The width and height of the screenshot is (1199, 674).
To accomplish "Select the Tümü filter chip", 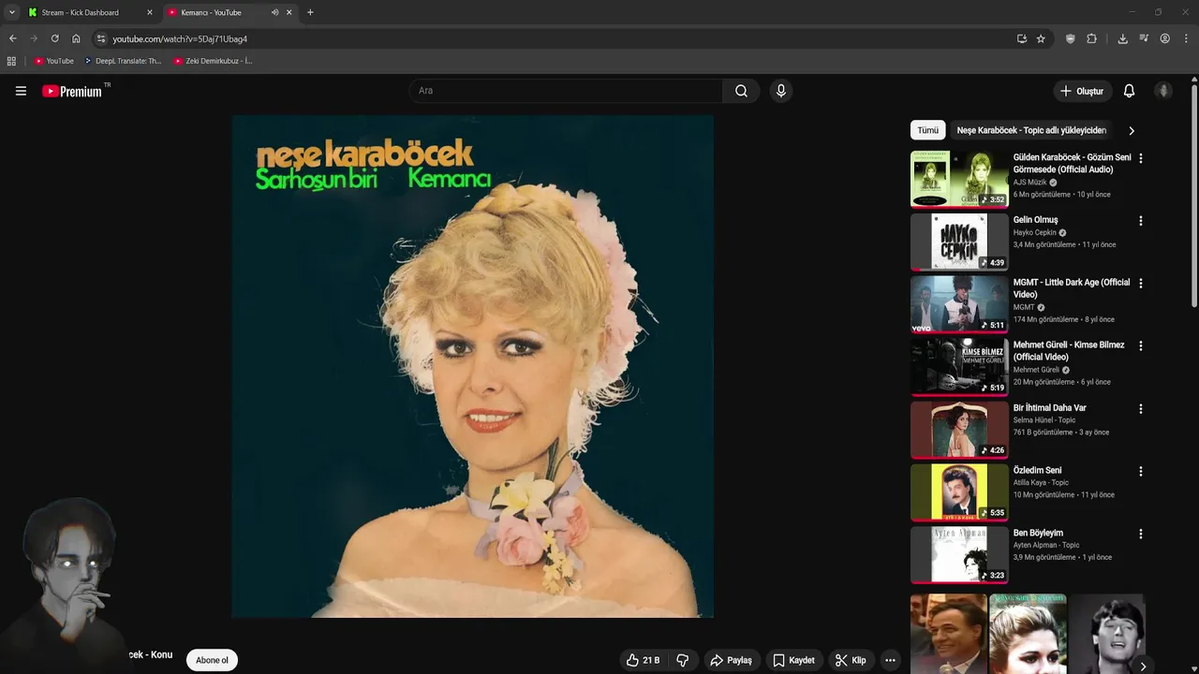I will [927, 130].
